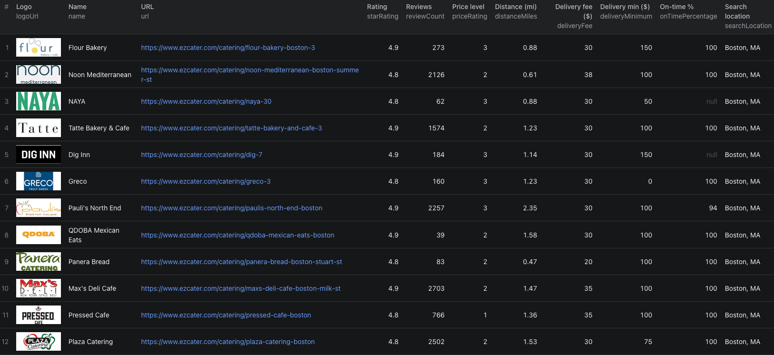The width and height of the screenshot is (774, 355).
Task: Click review count 2703 for Max's Deli Cafe
Action: (x=437, y=288)
